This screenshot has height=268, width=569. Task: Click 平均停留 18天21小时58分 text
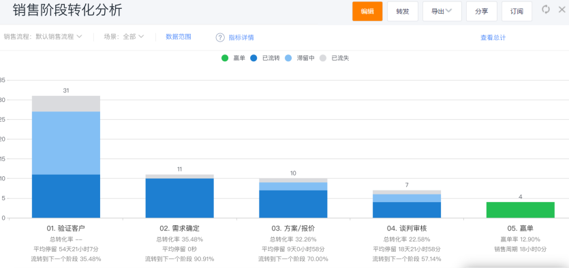407,249
